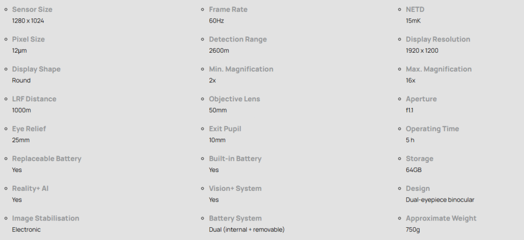The image size is (524, 240).
Task: Select the 15mK NETD value
Action: [413, 21]
